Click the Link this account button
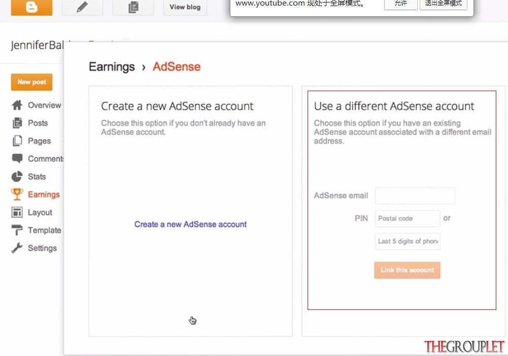Screen dimensions: 508x356 [x=407, y=270]
